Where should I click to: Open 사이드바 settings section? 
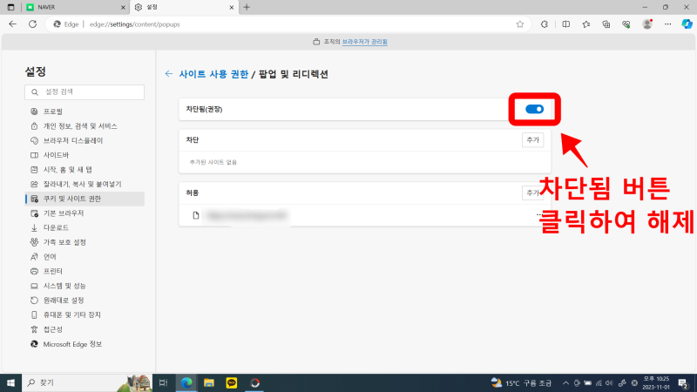point(85,155)
